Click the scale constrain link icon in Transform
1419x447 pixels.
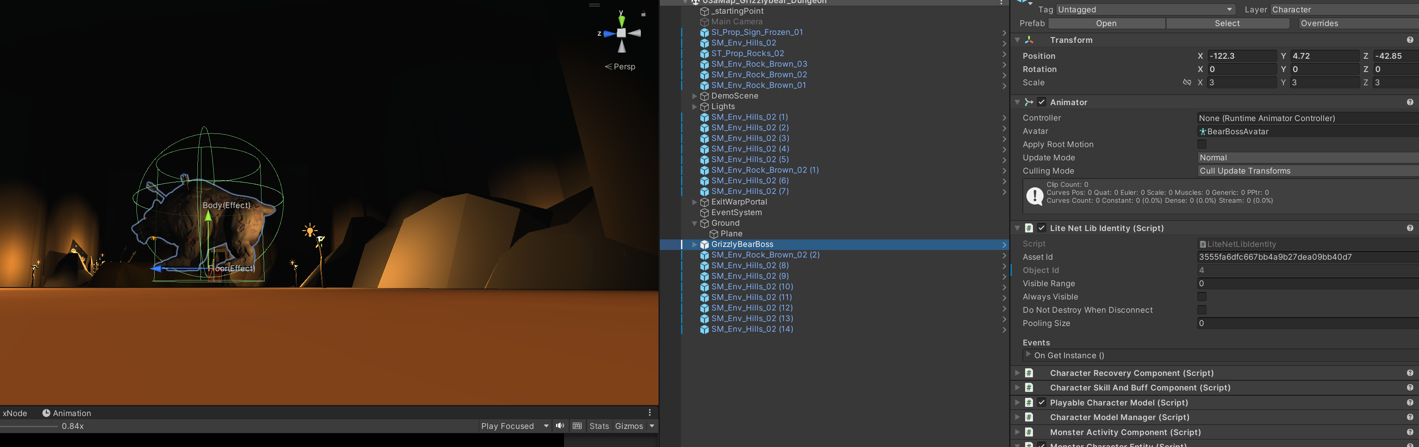coord(1187,82)
